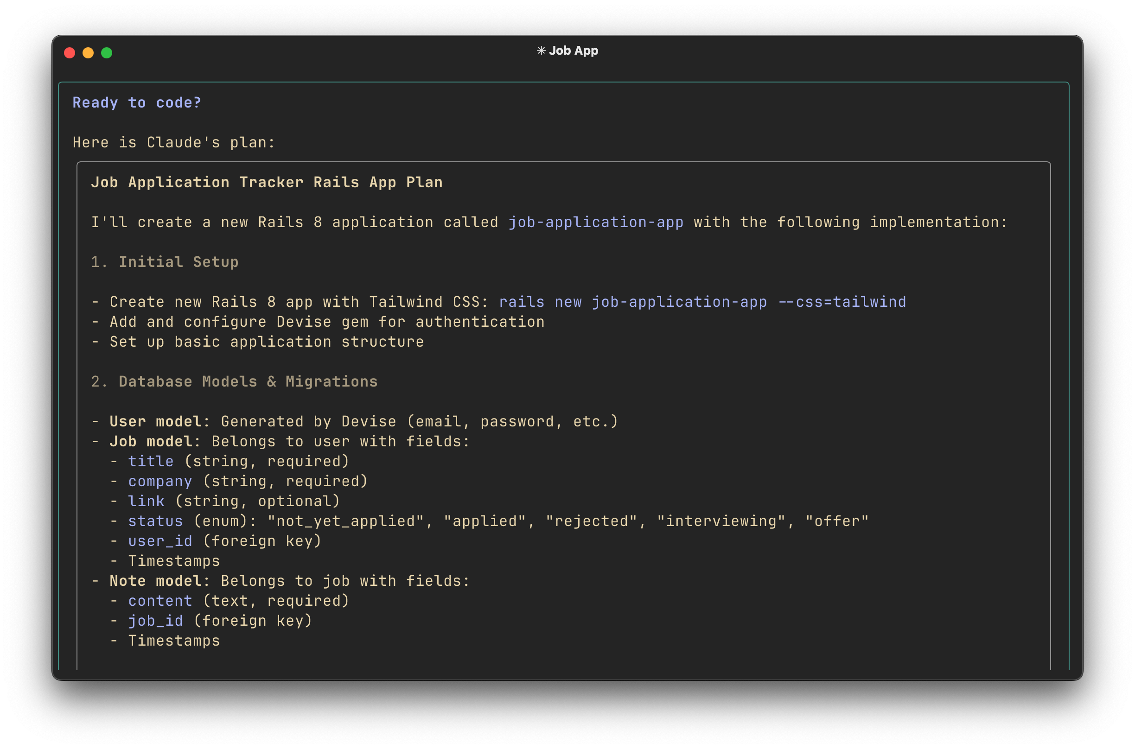
Task: Click the yellow minimize window button
Action: pyautogui.click(x=88, y=53)
